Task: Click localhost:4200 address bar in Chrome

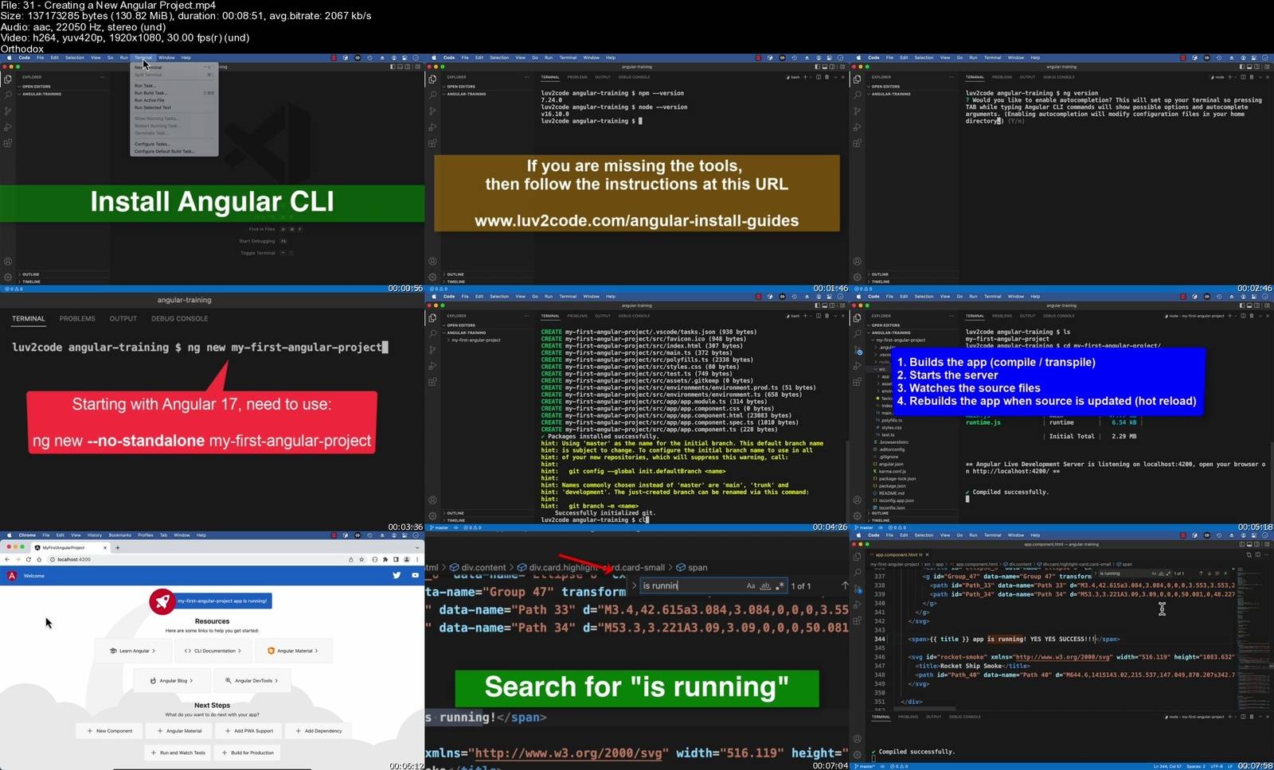Action: point(207,559)
